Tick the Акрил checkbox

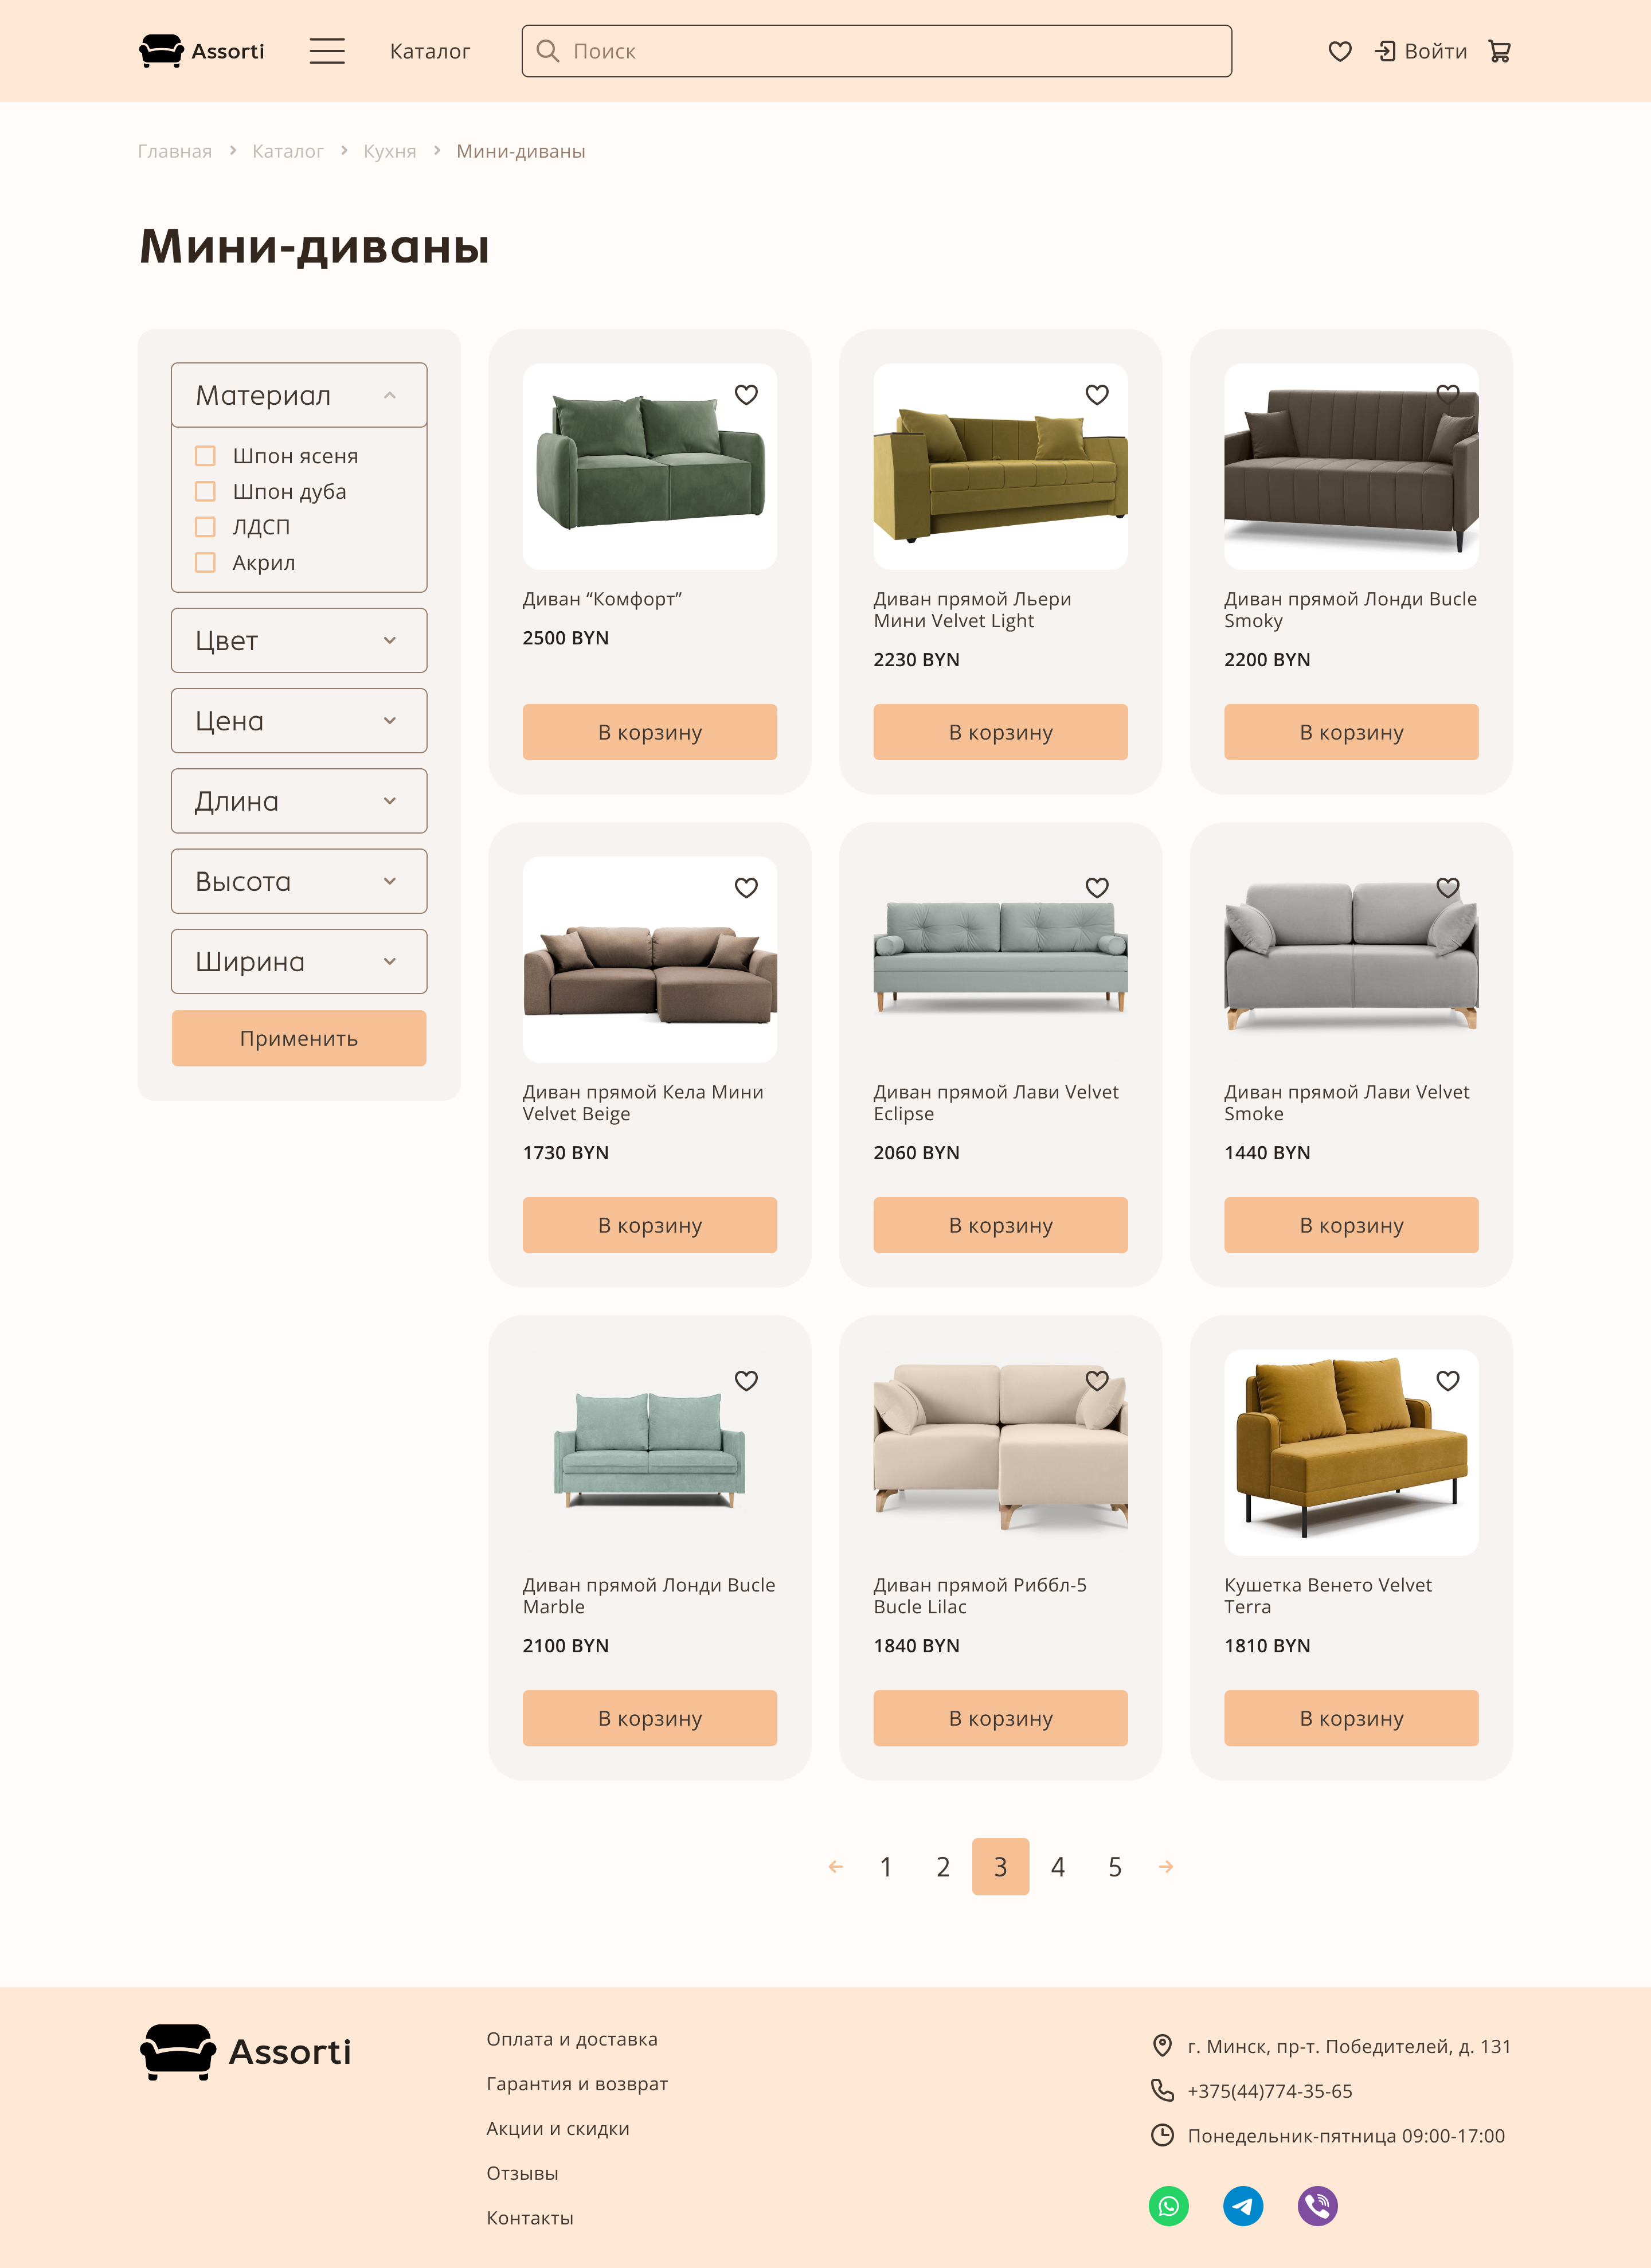point(205,563)
